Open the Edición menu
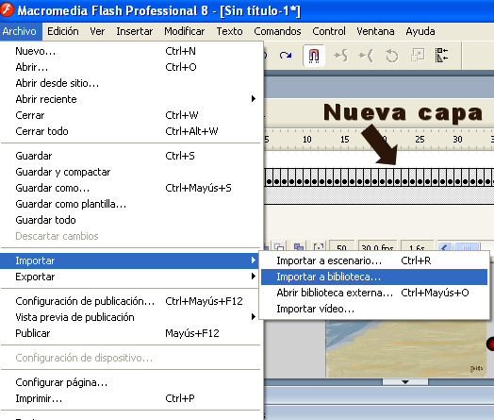The height and width of the screenshot is (420, 494). (x=63, y=31)
